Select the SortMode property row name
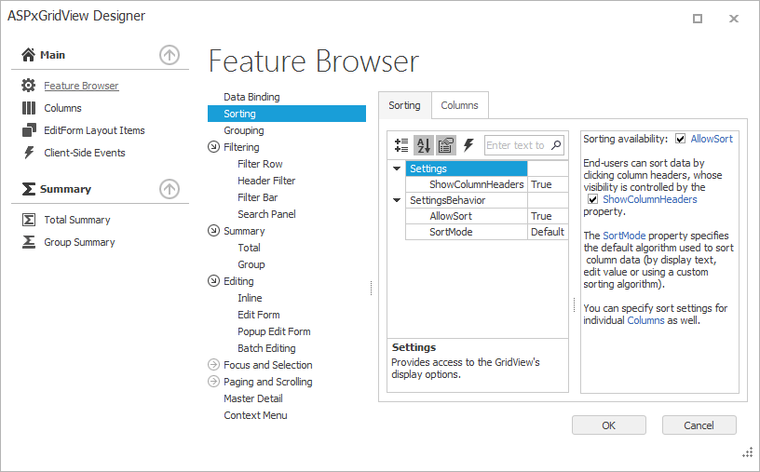The image size is (760, 472). [451, 232]
